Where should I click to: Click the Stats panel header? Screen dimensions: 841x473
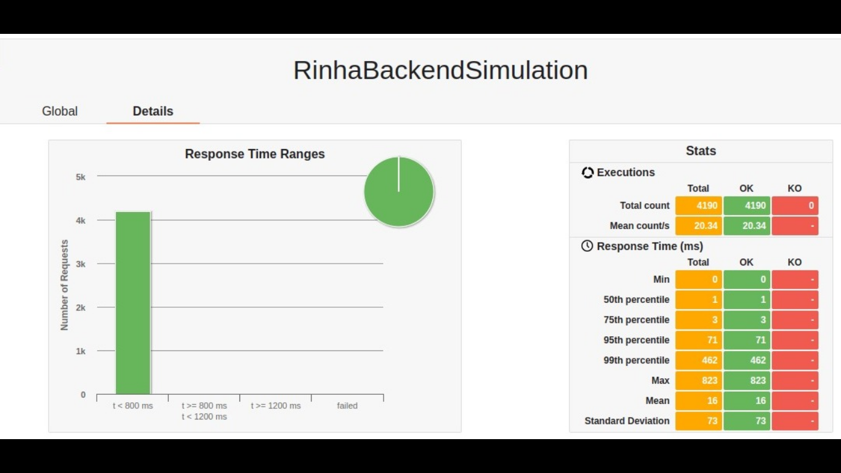[700, 151]
